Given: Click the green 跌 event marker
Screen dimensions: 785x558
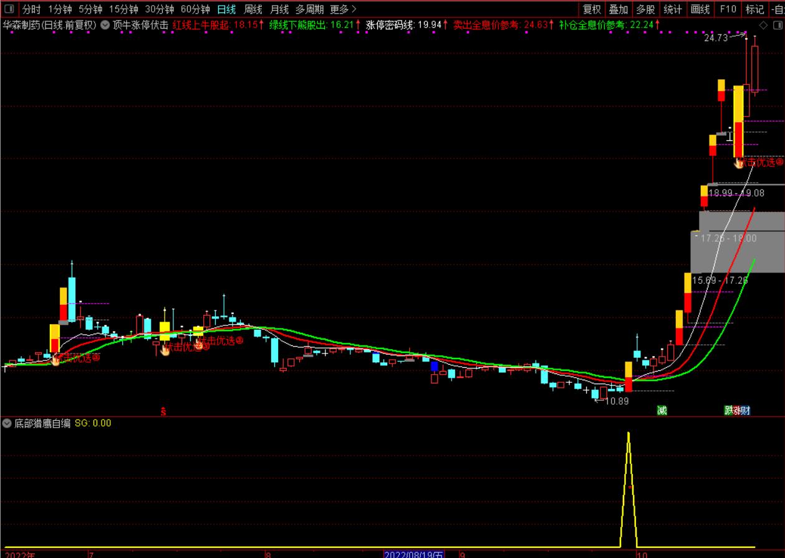Looking at the screenshot, I should coord(728,411).
